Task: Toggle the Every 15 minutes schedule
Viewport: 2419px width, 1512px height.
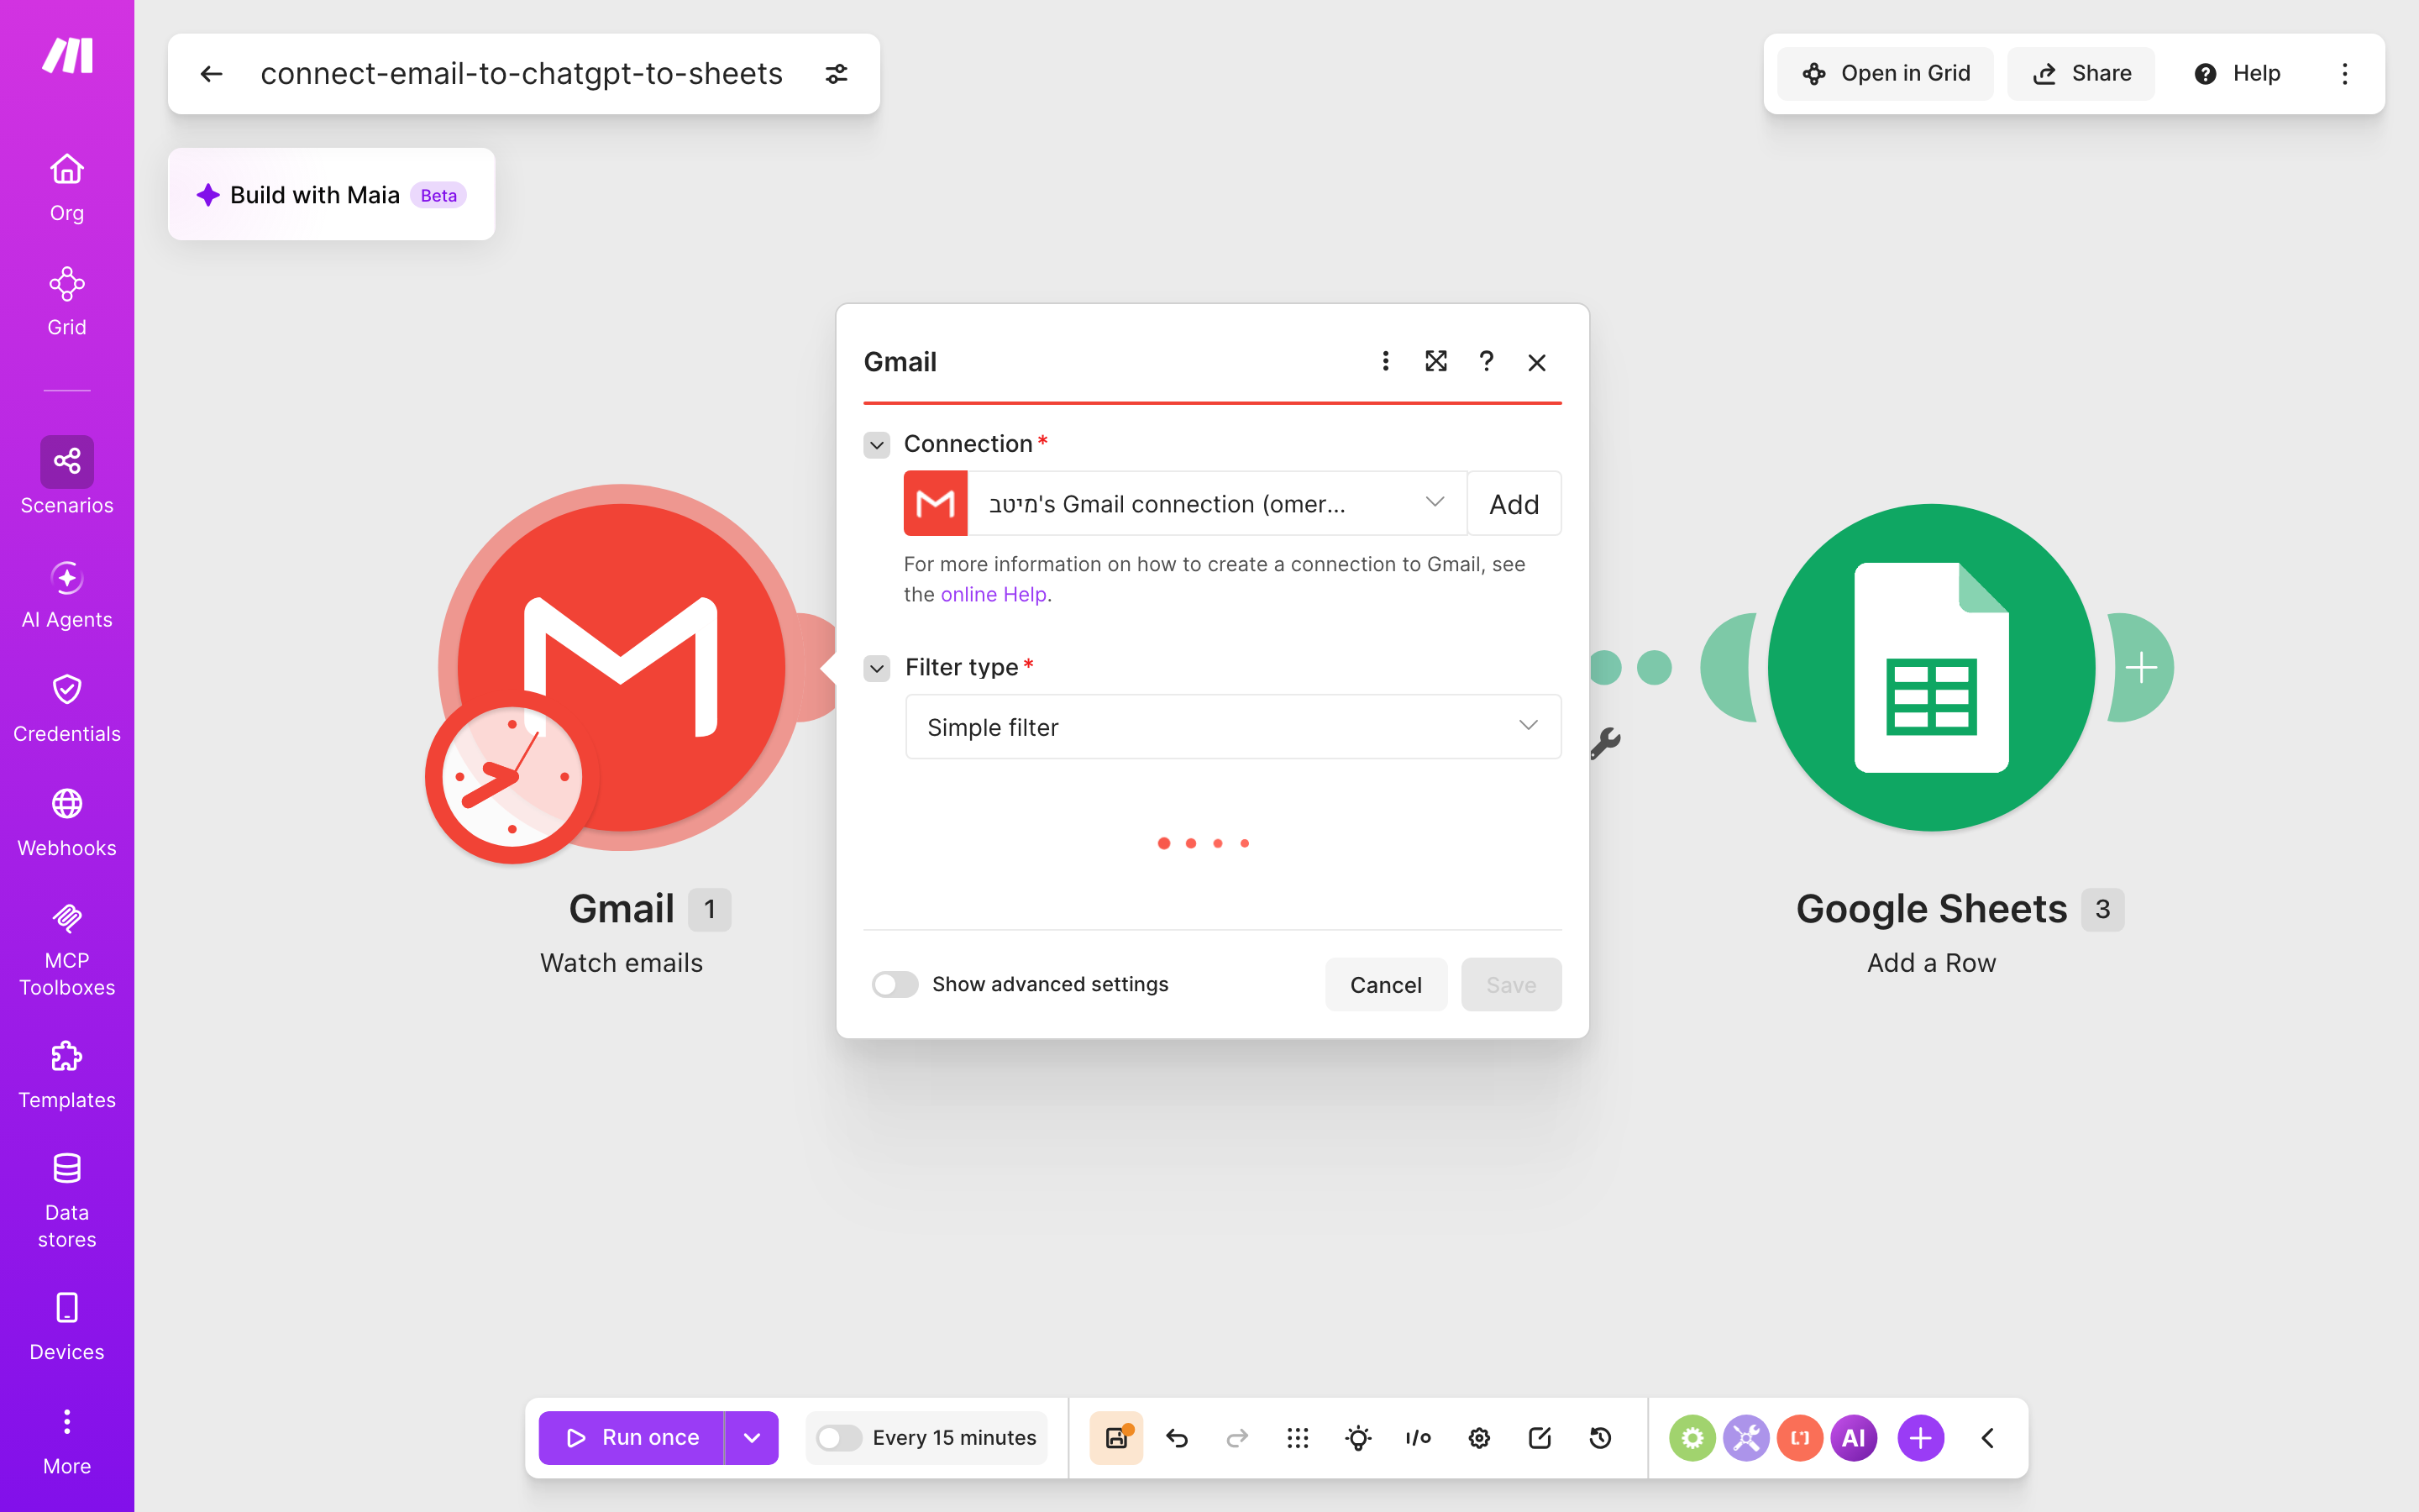Action: point(838,1438)
